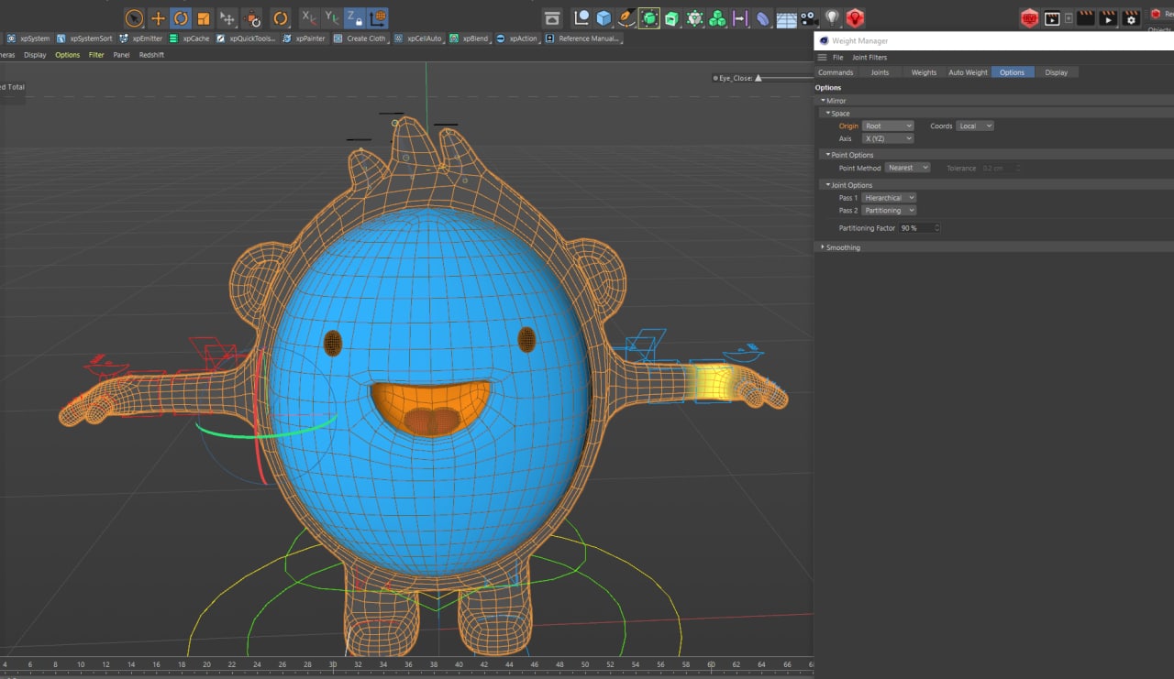This screenshot has width=1174, height=679.
Task: Click the plain clapperboard render view icon
Action: pyautogui.click(x=1086, y=18)
